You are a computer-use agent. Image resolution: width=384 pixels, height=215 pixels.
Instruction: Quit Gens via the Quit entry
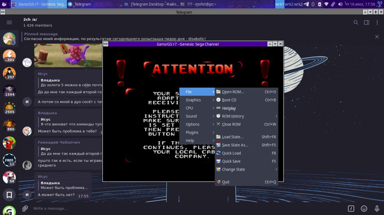tap(247, 182)
